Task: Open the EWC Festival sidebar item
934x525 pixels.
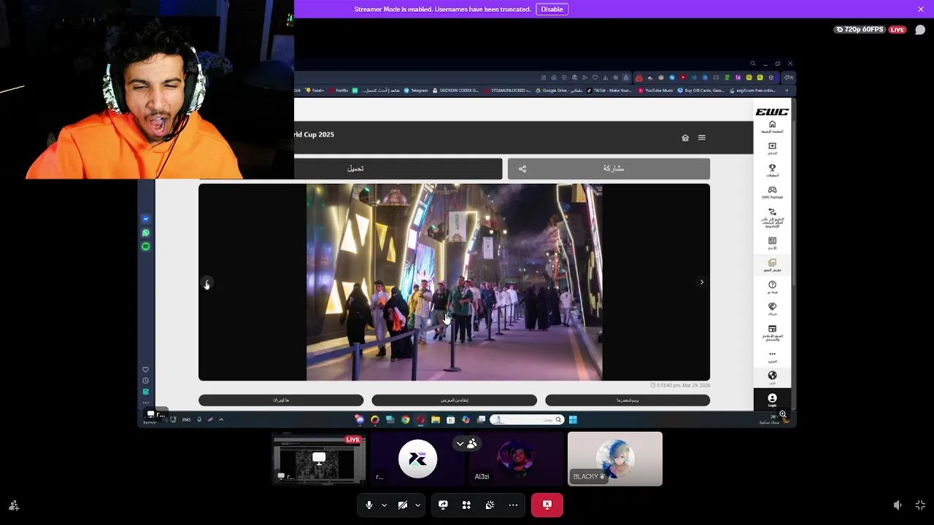Action: coord(772,192)
